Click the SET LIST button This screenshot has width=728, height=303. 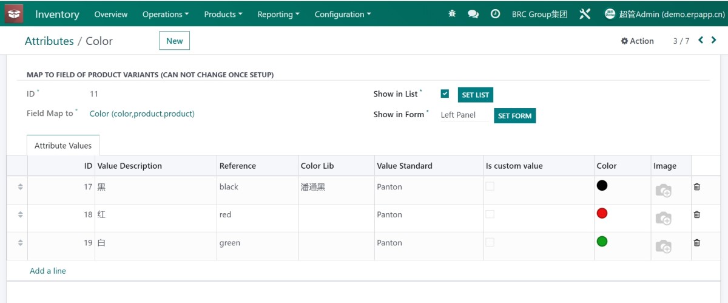coord(475,95)
